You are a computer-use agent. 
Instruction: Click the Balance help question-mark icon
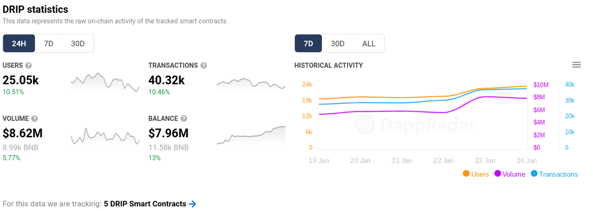pyautogui.click(x=183, y=118)
